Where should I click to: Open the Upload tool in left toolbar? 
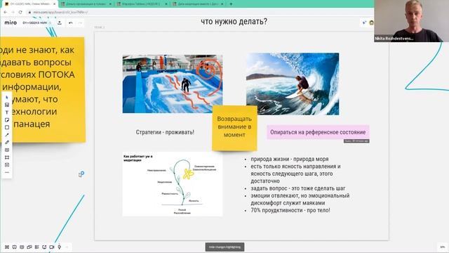(x=7, y=165)
